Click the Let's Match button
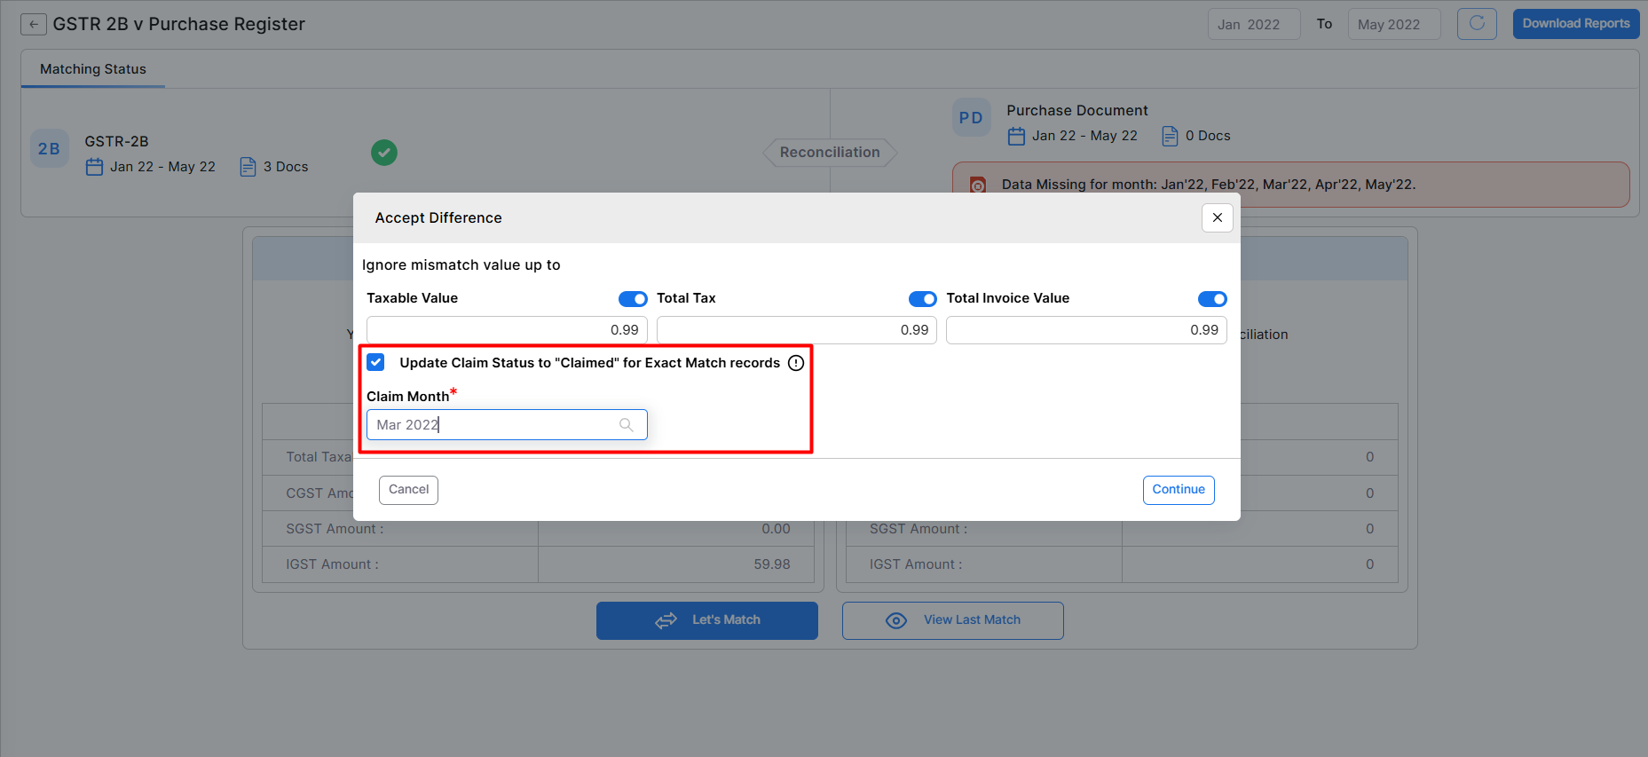1648x757 pixels. 707,620
